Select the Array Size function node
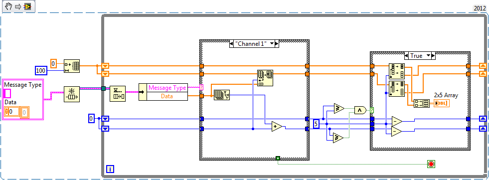The image size is (489, 180). (x=221, y=94)
